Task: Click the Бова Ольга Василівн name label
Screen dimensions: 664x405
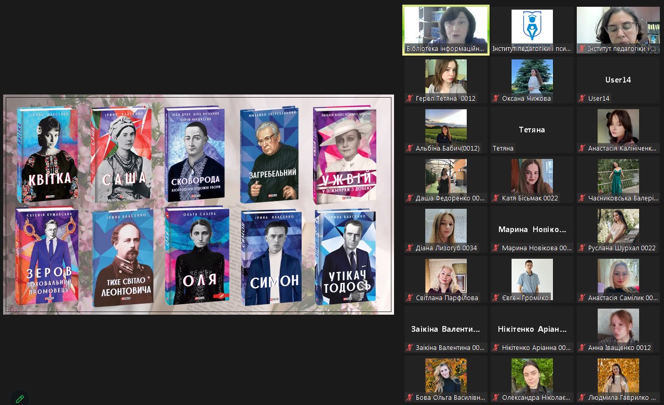Action: pos(450,398)
